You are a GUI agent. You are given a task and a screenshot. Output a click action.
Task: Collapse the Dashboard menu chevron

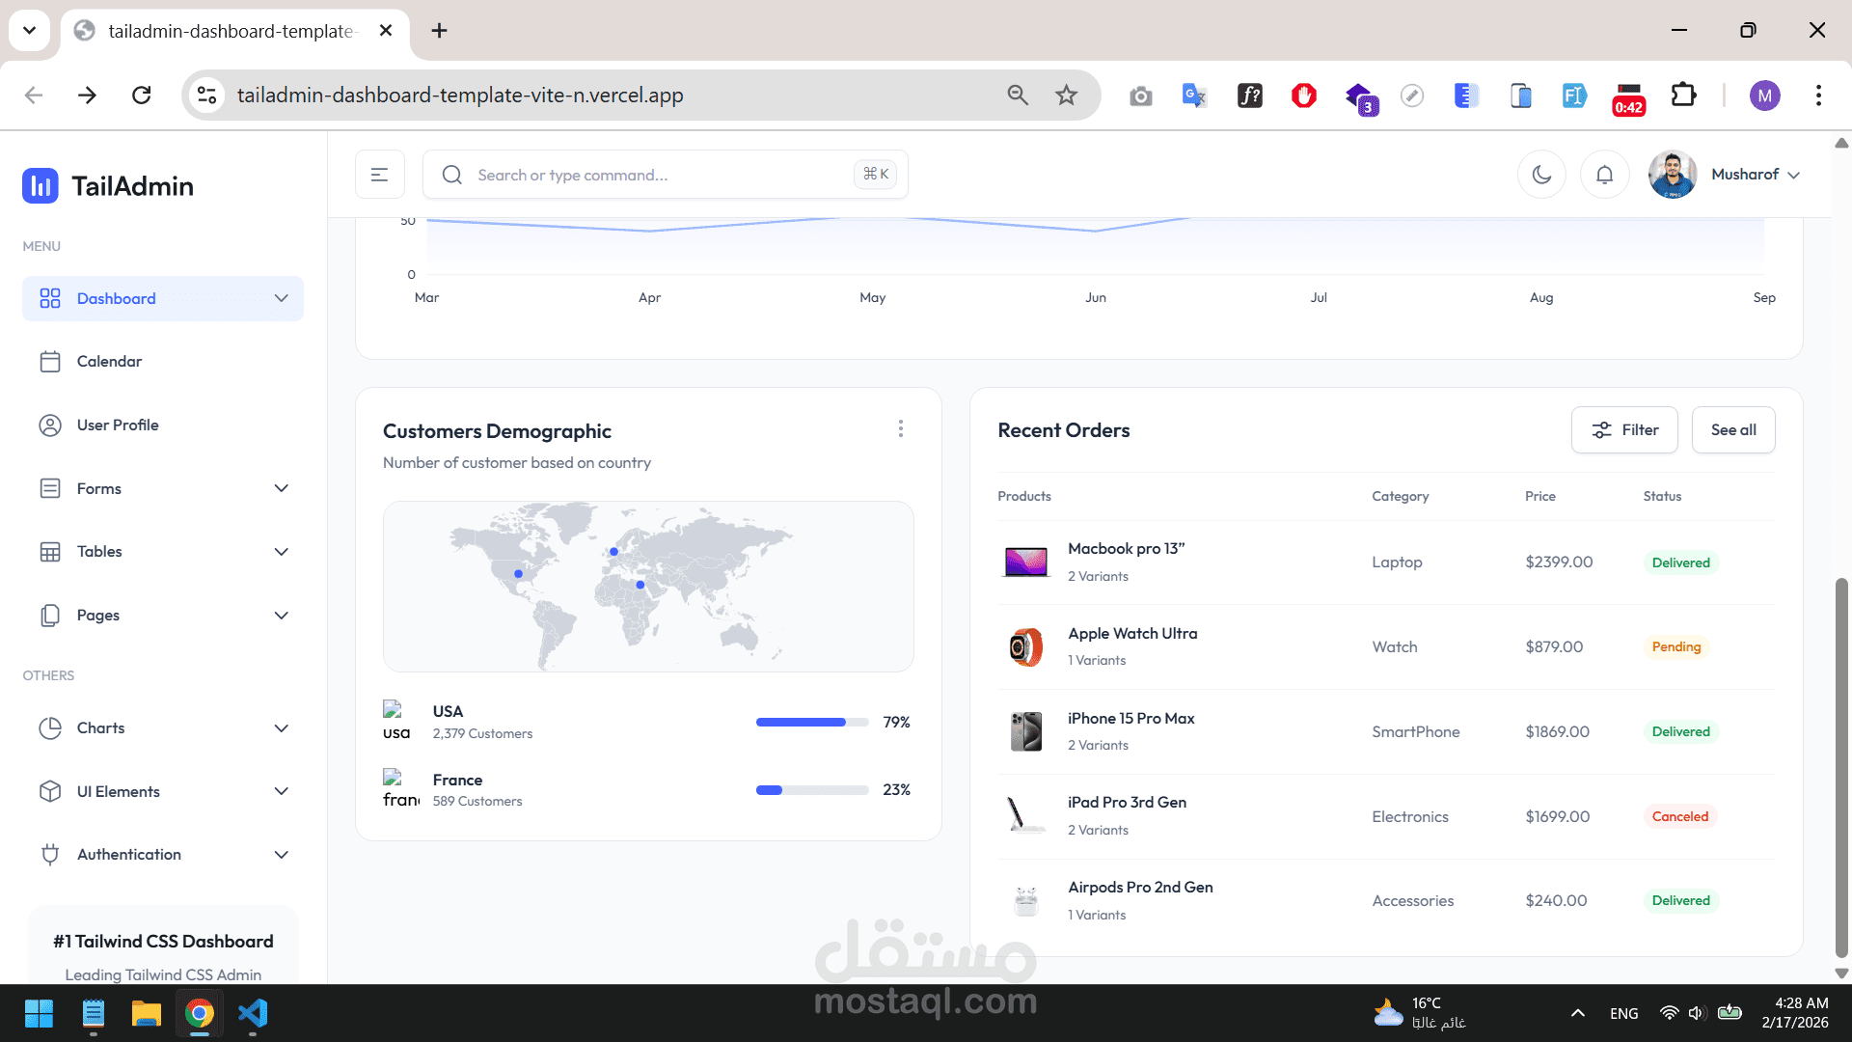tap(281, 298)
